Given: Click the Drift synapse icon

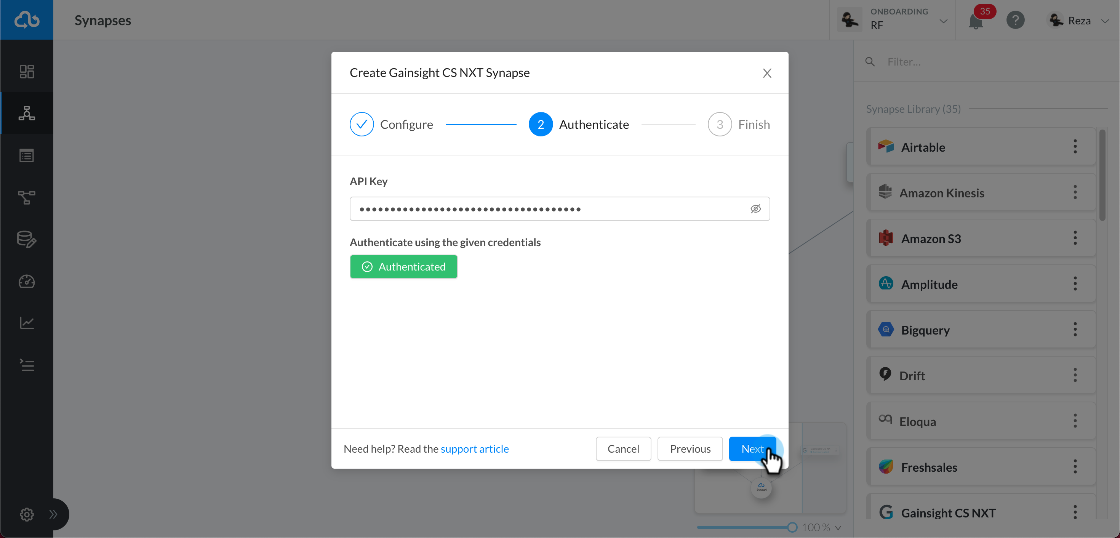Looking at the screenshot, I should (885, 374).
